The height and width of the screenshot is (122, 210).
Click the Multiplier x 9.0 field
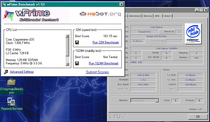(143, 80)
